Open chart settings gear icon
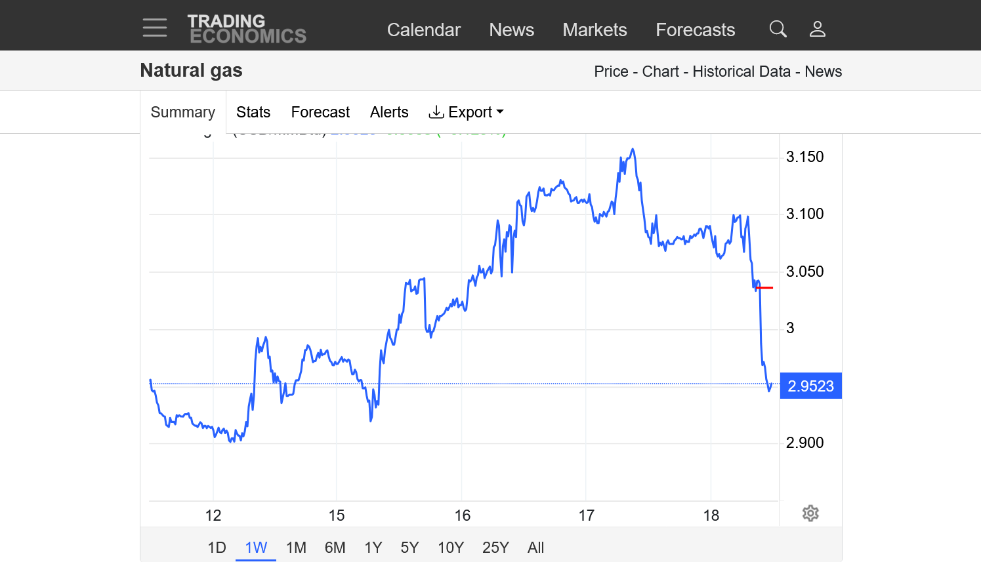981x585 pixels. [x=810, y=514]
